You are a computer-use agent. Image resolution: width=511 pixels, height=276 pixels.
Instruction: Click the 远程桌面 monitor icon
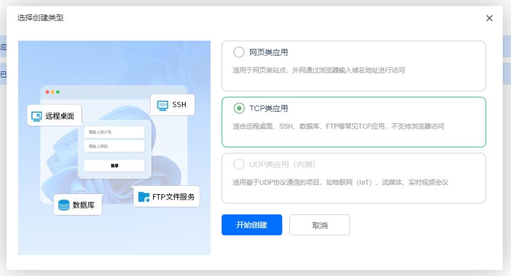click(36, 117)
